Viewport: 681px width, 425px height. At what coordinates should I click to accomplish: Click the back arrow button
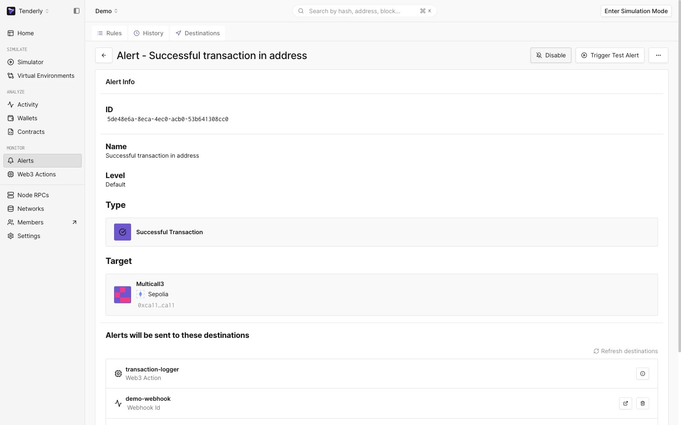coord(104,55)
